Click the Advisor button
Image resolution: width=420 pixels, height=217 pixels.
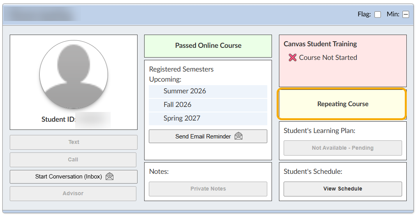click(x=73, y=194)
